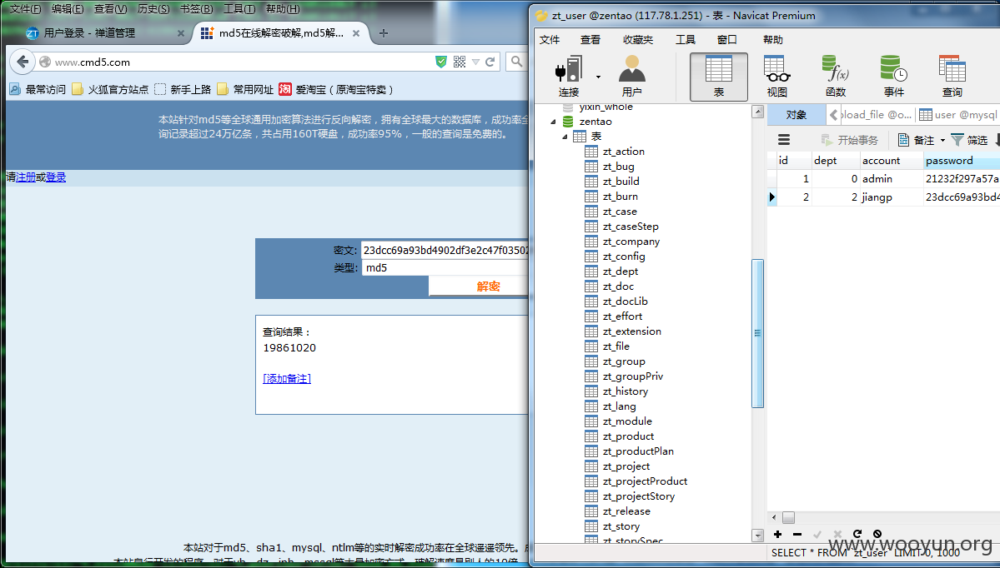Click the refresh records icon

pos(857,534)
